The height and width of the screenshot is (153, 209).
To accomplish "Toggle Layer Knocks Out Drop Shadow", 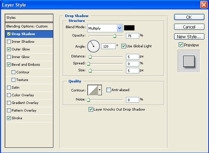I will (x=91, y=110).
